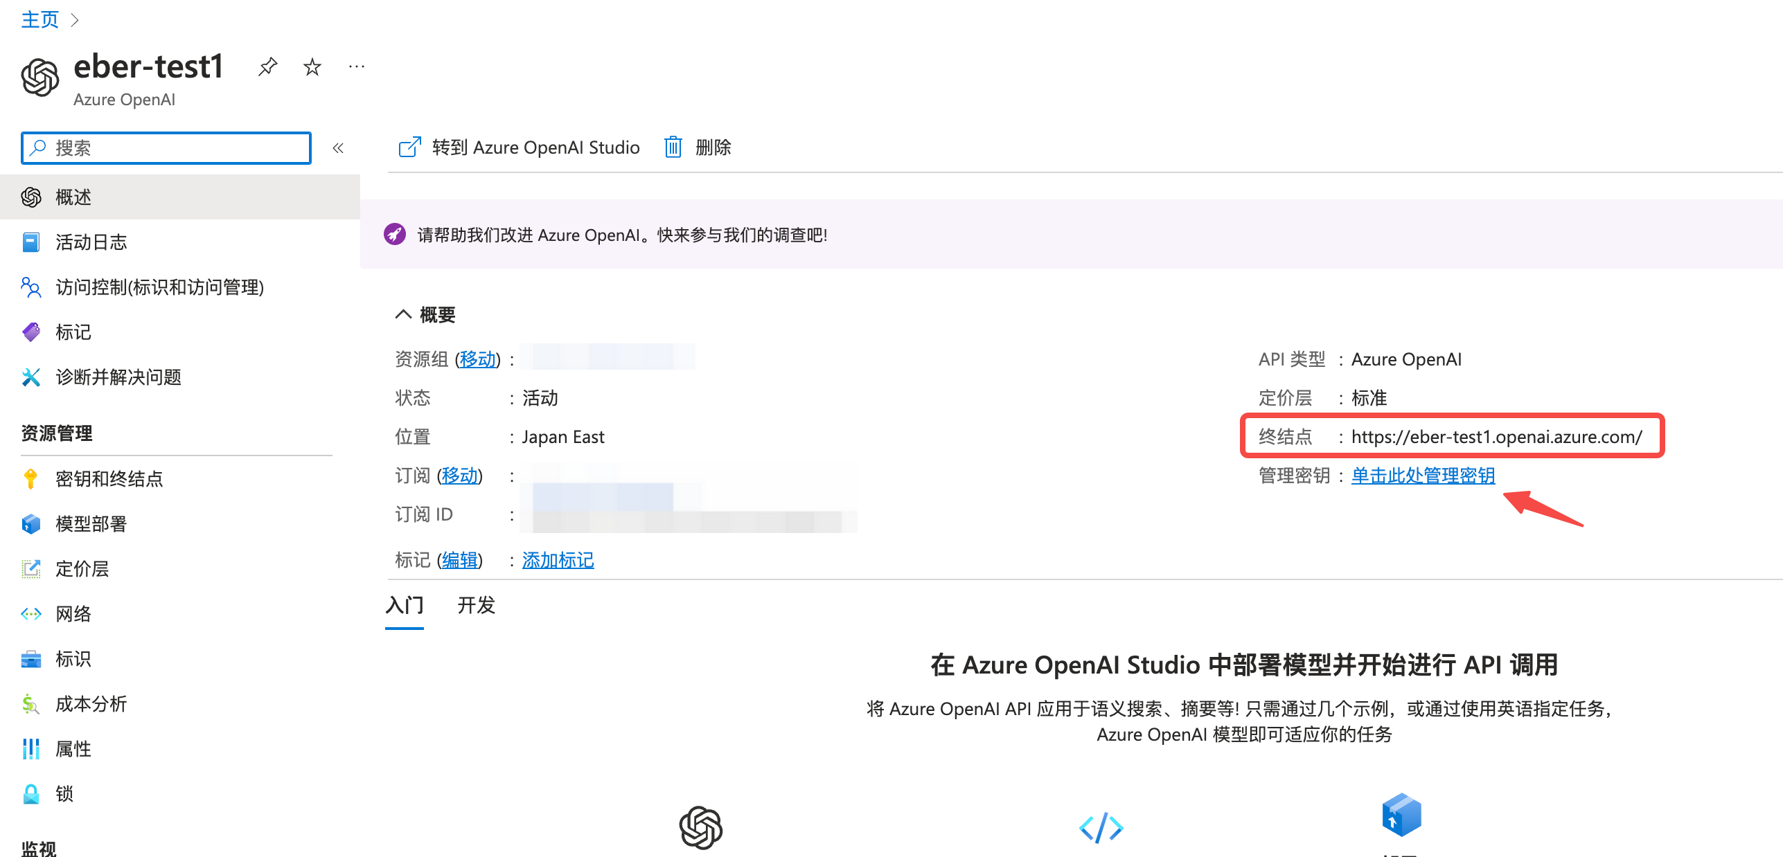Navigate to 主页 breadcrumb

click(x=39, y=19)
